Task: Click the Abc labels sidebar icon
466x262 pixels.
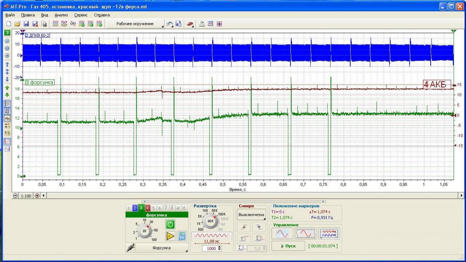Action: click(7, 118)
